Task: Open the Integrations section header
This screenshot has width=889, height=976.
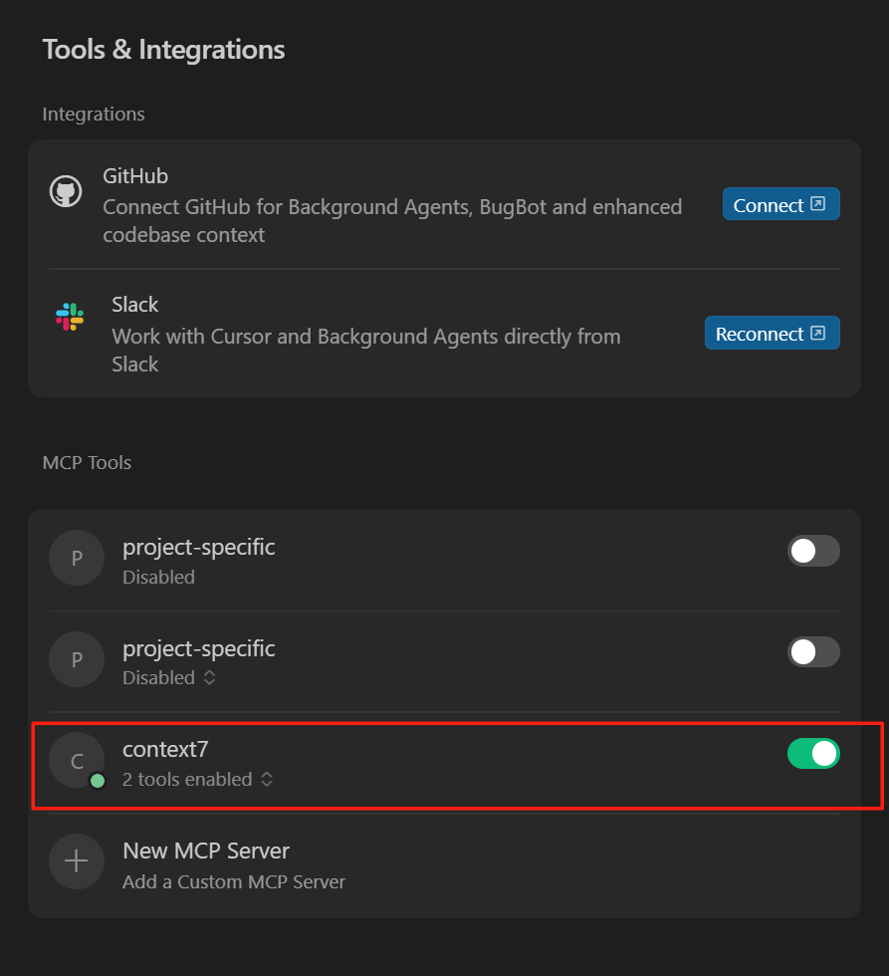Action: point(93,114)
